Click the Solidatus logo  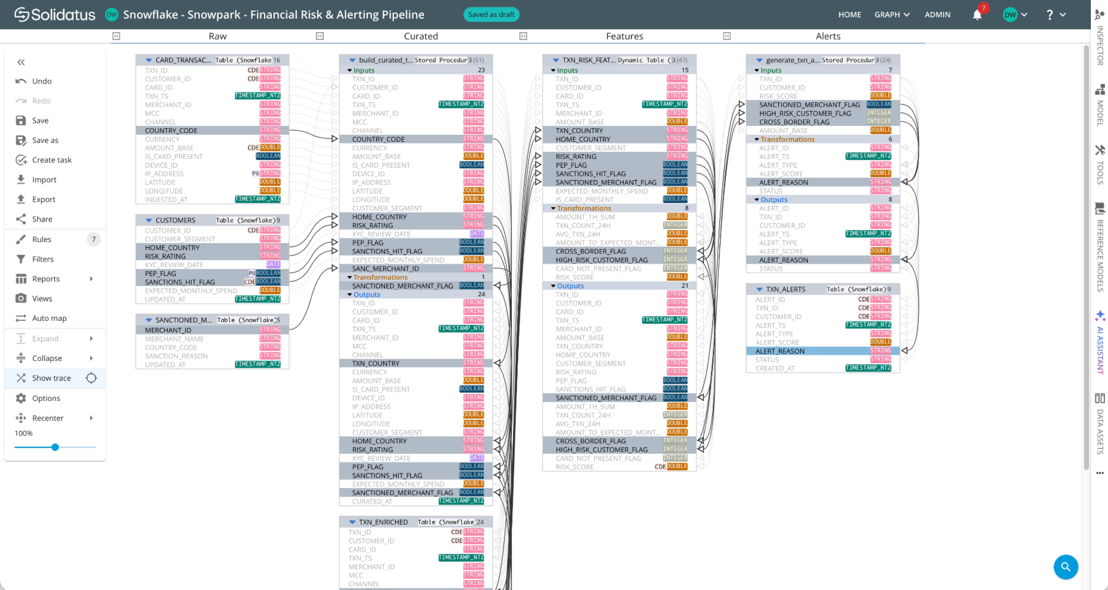(55, 15)
